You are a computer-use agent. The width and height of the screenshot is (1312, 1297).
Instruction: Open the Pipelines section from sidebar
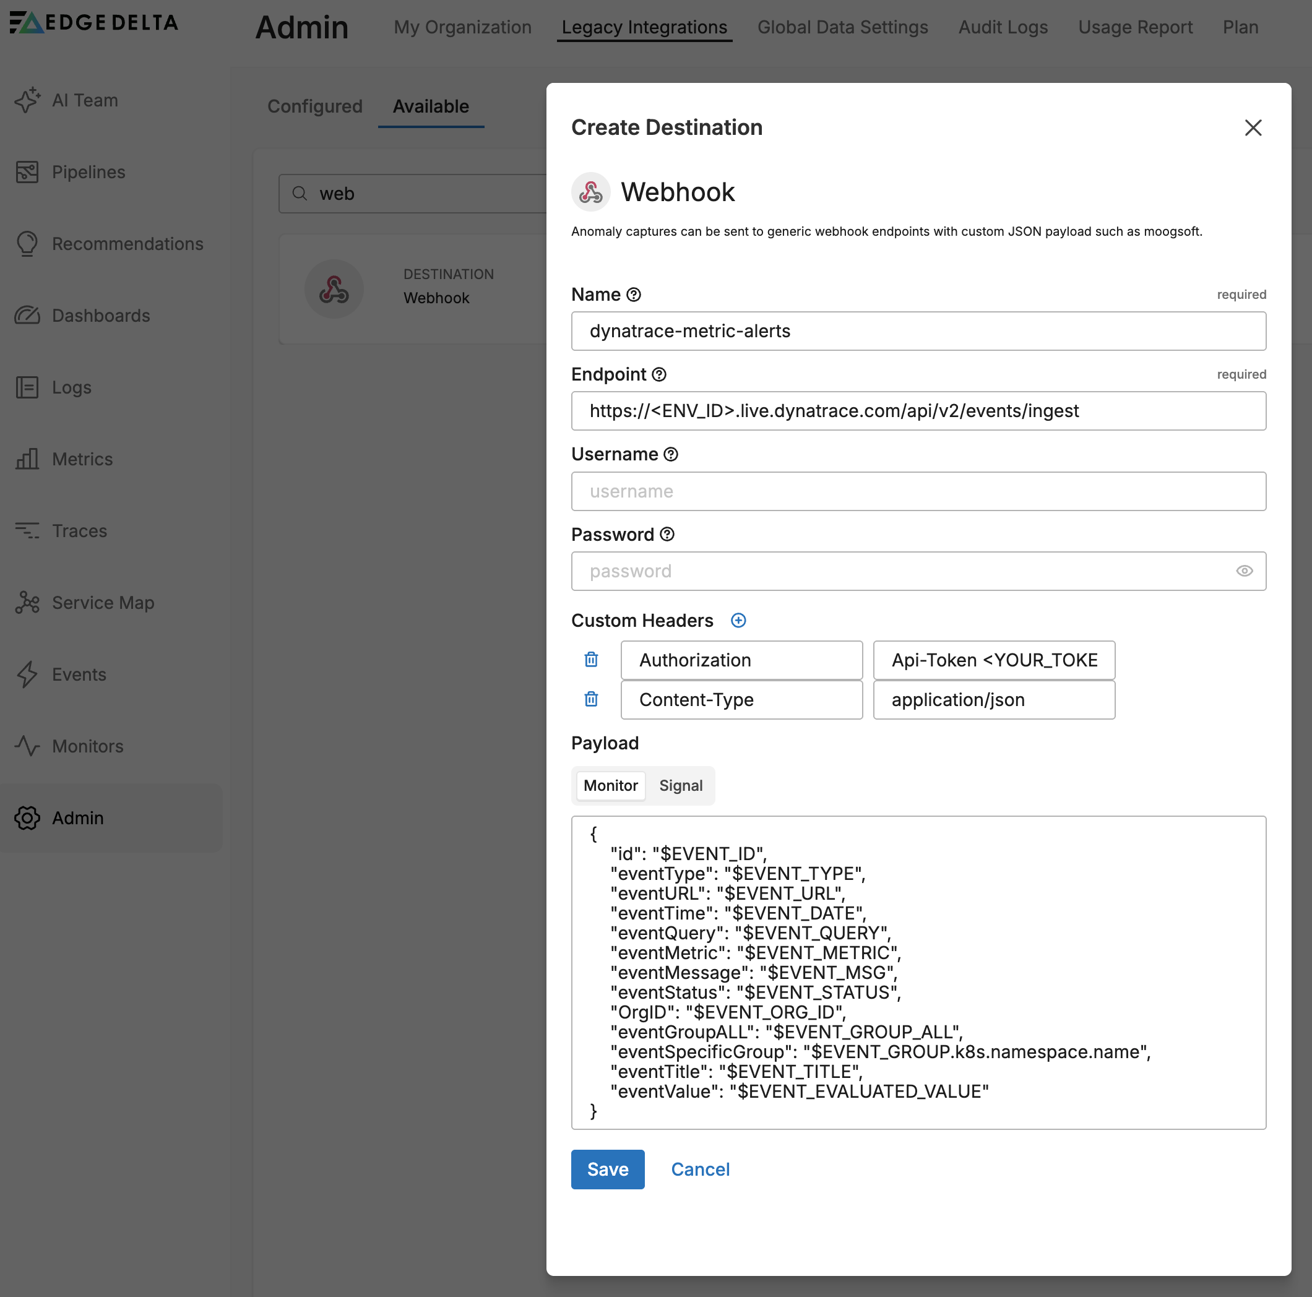coord(88,172)
